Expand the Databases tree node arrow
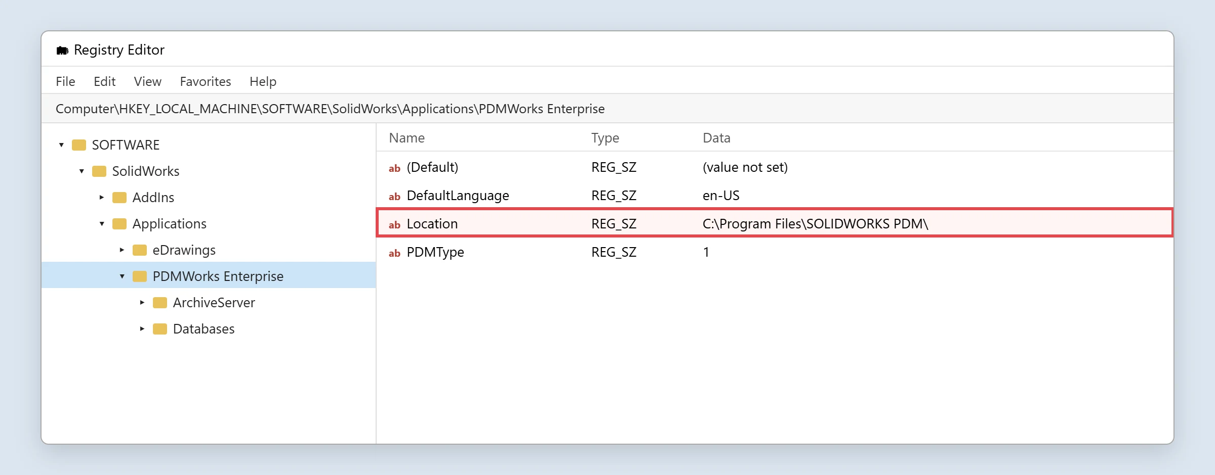Screen dimensions: 1215x475 [142, 329]
